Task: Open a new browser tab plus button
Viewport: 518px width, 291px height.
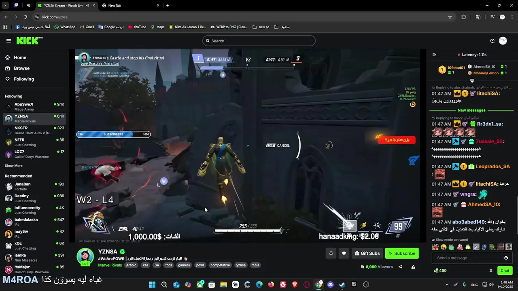Action: pyautogui.click(x=168, y=6)
